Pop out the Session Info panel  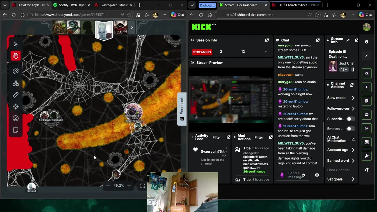pyautogui.click(x=267, y=40)
